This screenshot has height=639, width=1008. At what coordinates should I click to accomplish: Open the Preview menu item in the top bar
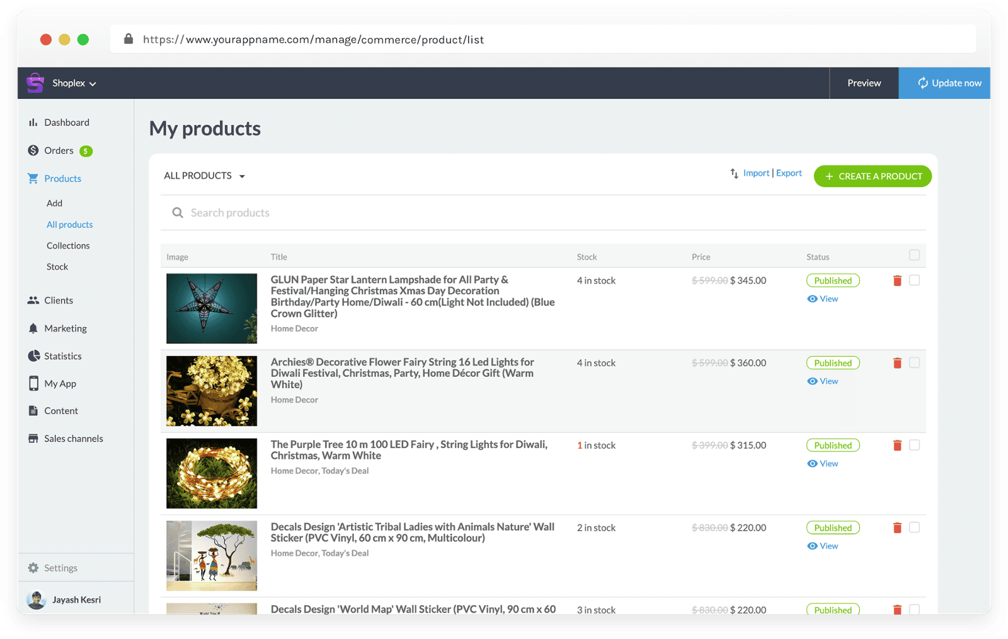click(863, 83)
